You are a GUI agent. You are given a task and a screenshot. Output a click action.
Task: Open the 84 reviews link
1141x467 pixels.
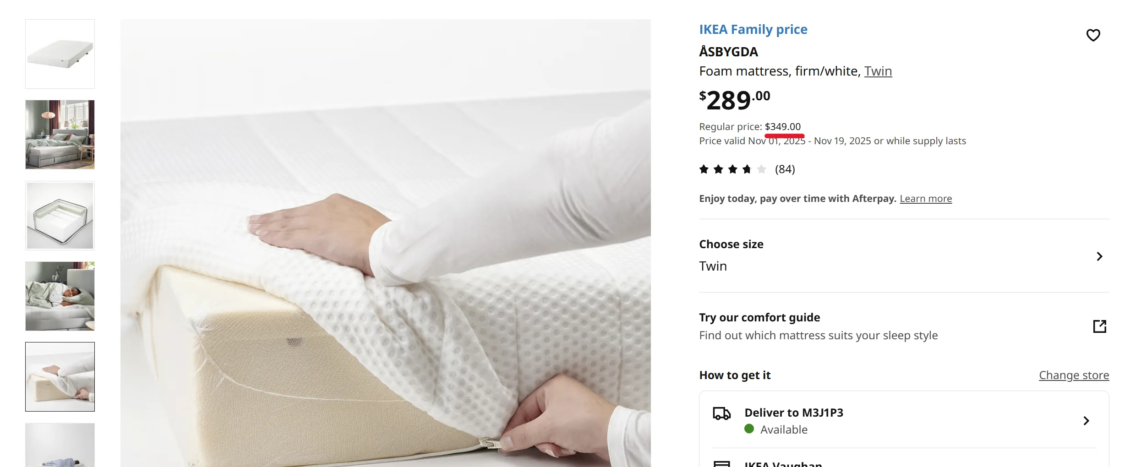click(x=785, y=169)
